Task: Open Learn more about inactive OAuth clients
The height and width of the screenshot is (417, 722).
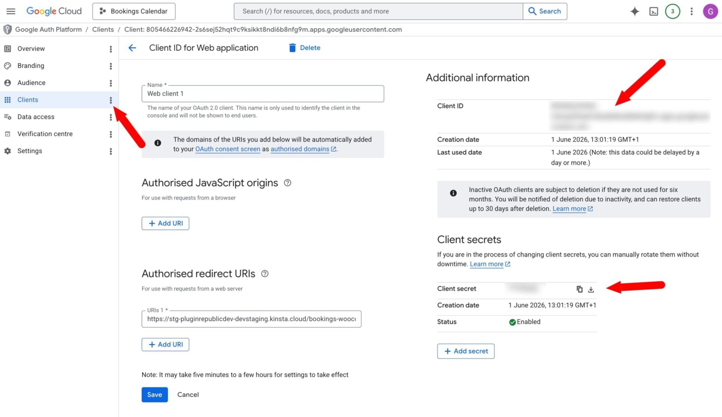Action: pyautogui.click(x=573, y=209)
